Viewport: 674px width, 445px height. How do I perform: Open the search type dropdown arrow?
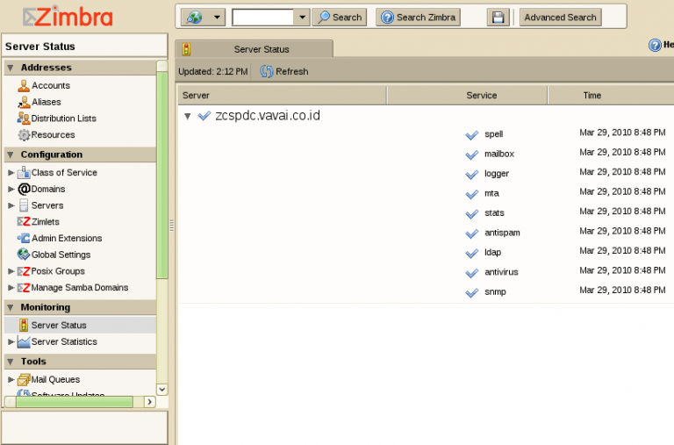217,17
